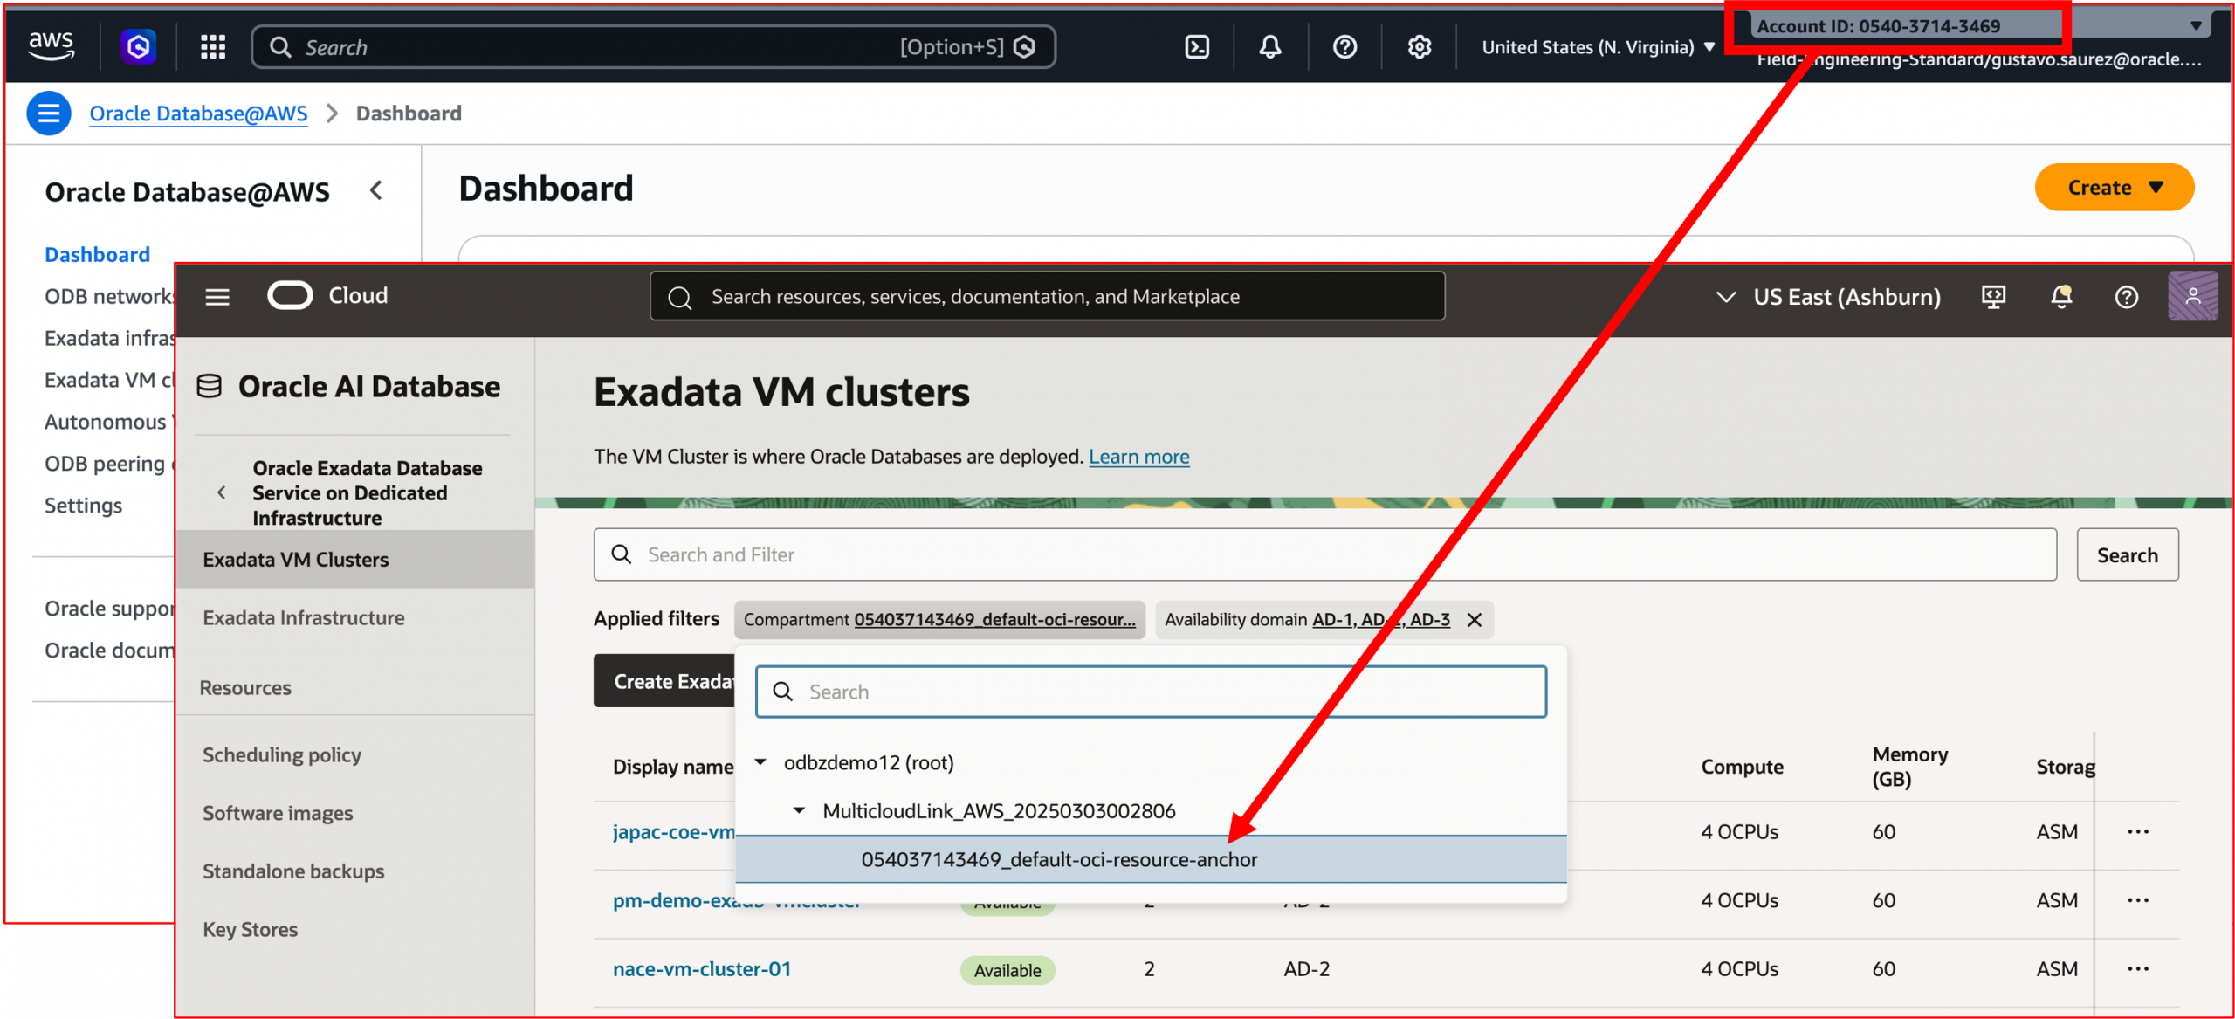The width and height of the screenshot is (2235, 1019).
Task: Open the AWS settings gear
Action: pyautogui.click(x=1419, y=46)
